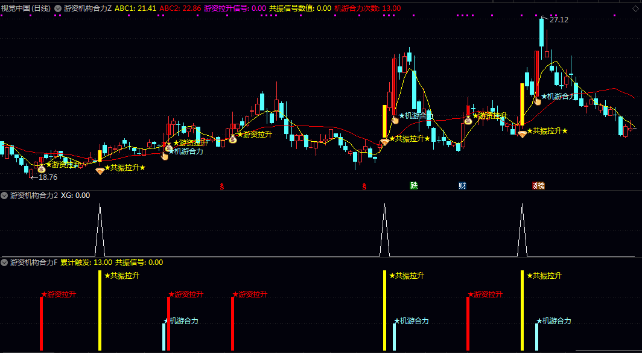Click the last red 游资拉升 label in the F panel
Screen dimensions: 642x353
tap(485, 294)
